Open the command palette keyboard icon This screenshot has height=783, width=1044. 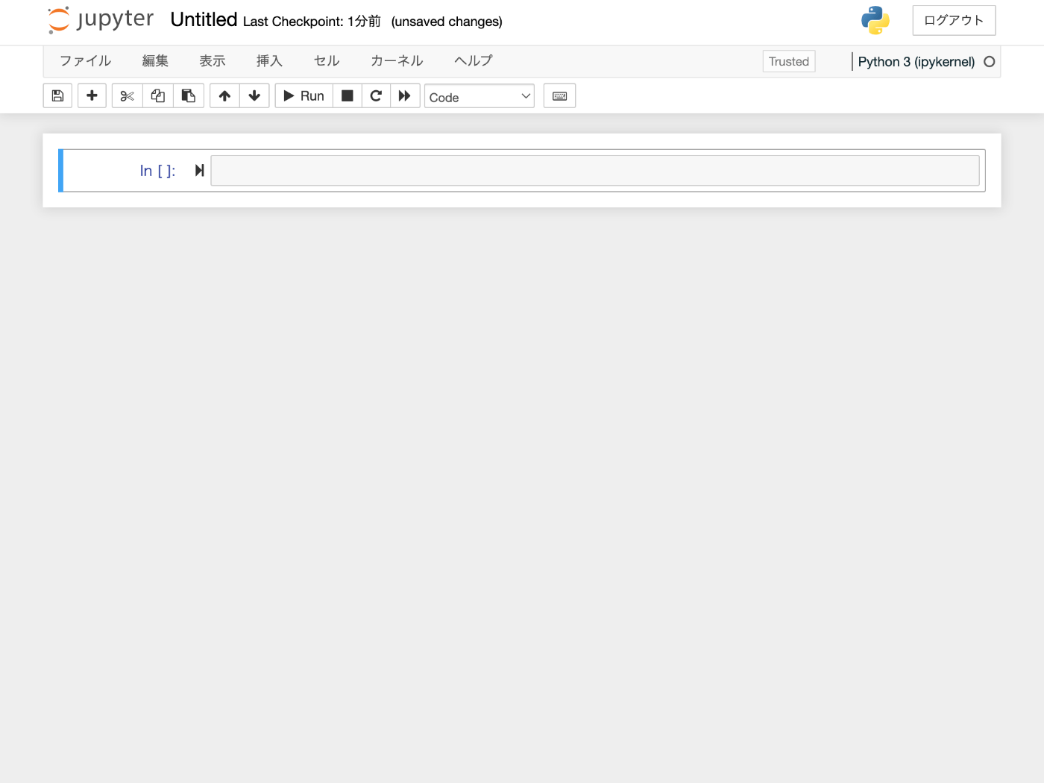tap(559, 96)
